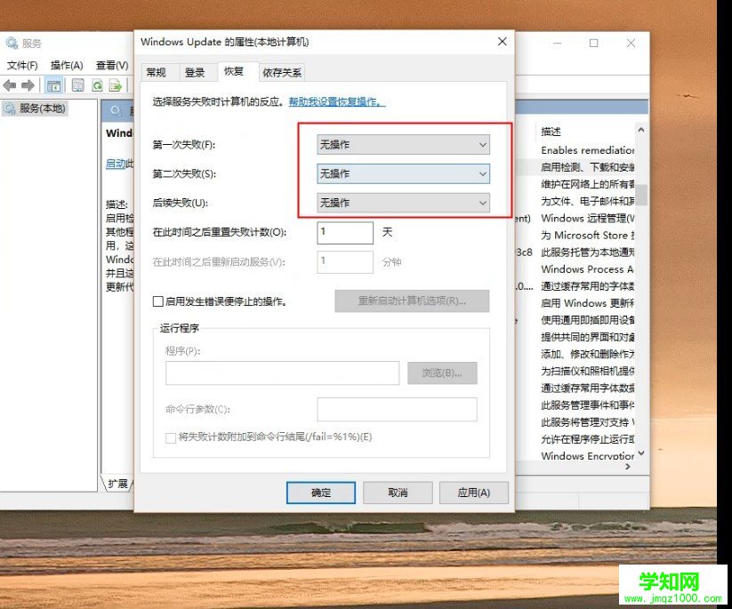Click the Services gear icon in title bar
Viewport: 732px width, 609px height.
click(12, 43)
